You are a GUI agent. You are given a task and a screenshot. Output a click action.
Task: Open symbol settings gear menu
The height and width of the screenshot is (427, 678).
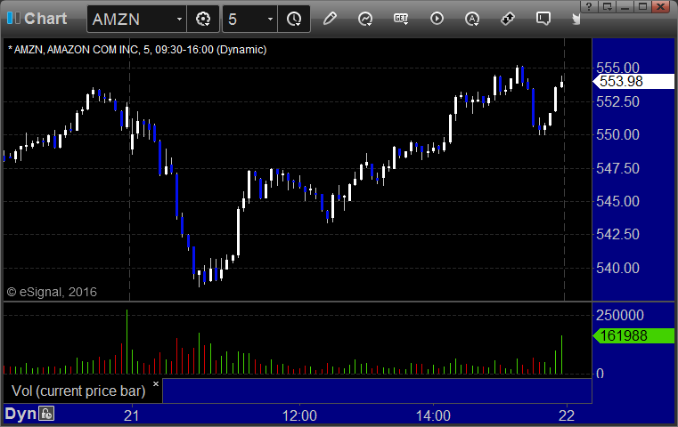pyautogui.click(x=203, y=19)
